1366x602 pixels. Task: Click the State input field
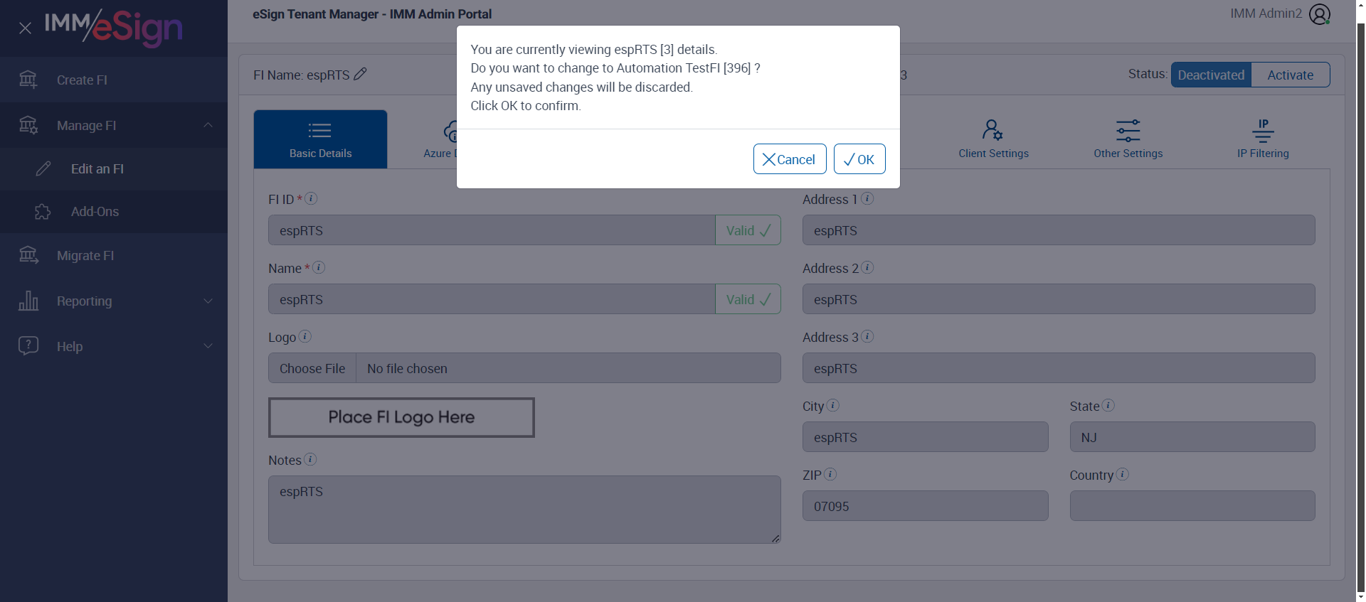pos(1192,437)
